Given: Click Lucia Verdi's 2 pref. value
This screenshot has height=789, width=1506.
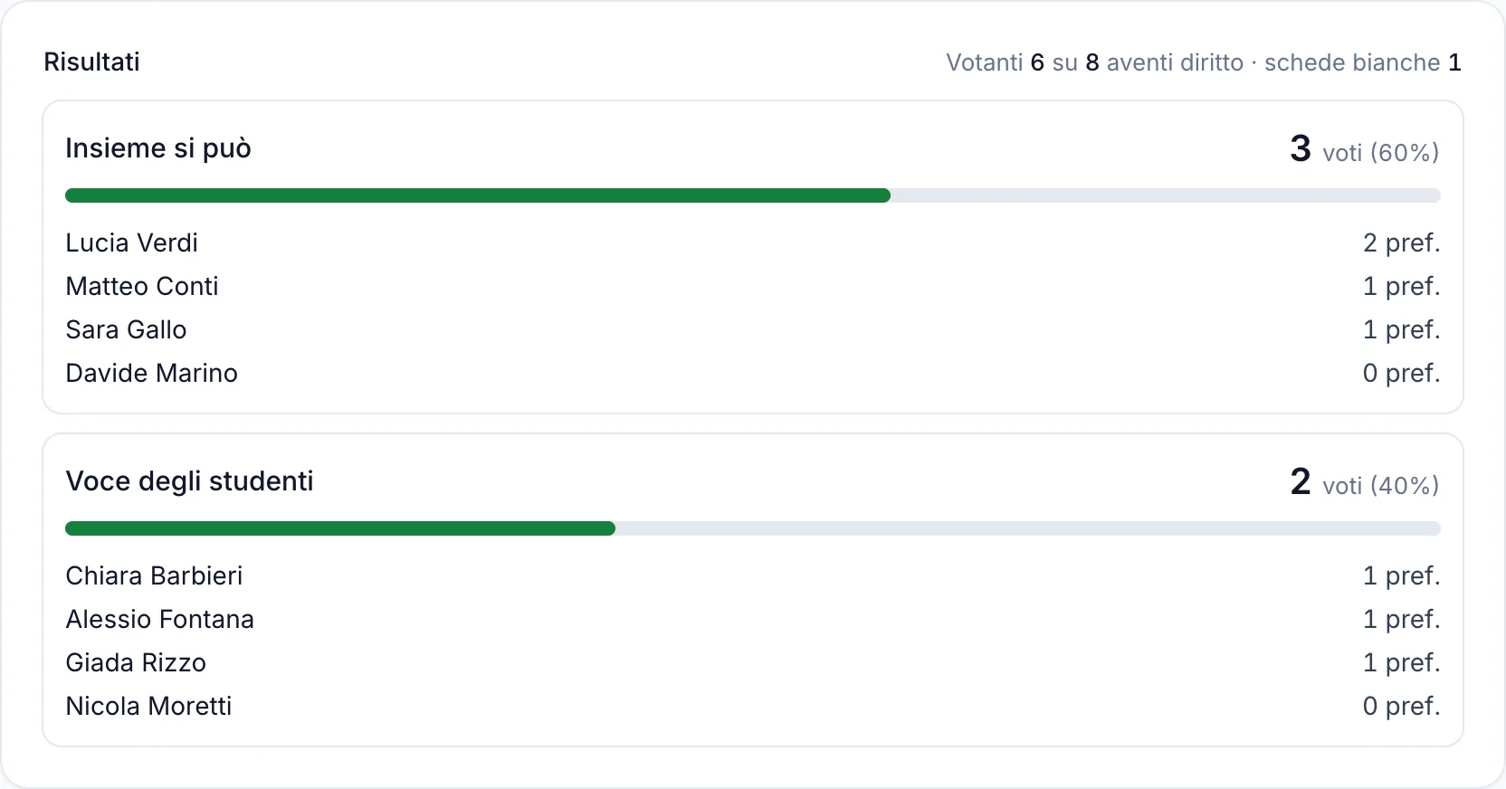Looking at the screenshot, I should coord(1402,242).
